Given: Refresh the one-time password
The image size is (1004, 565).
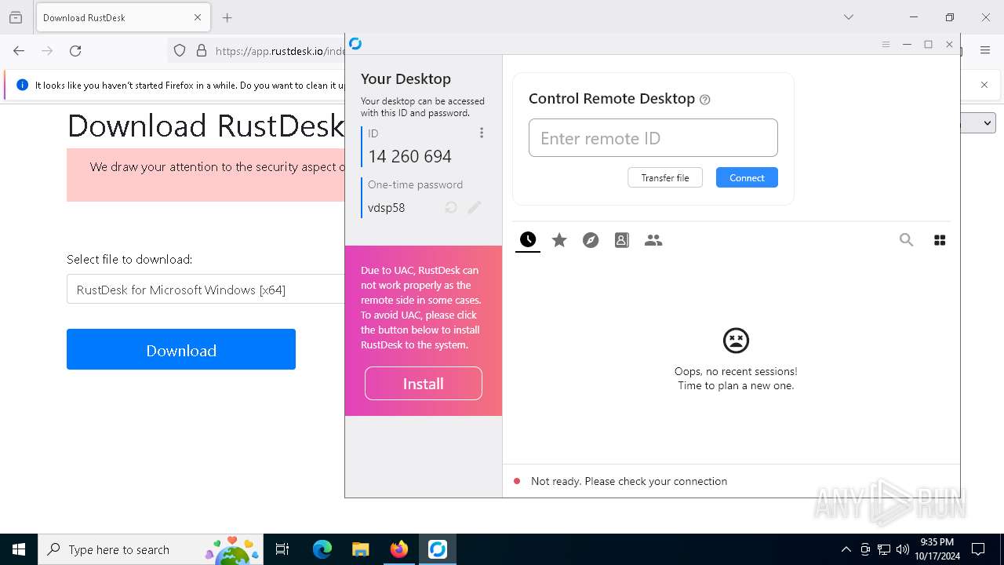Looking at the screenshot, I should (451, 207).
